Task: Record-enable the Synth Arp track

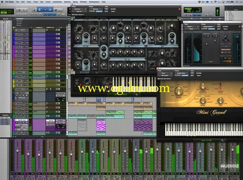Action: pyautogui.click(x=16, y=123)
